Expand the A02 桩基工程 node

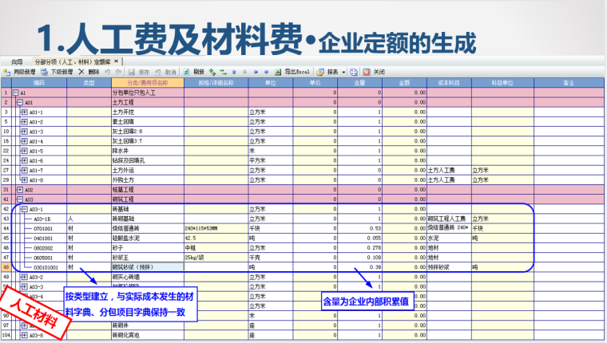(x=20, y=190)
